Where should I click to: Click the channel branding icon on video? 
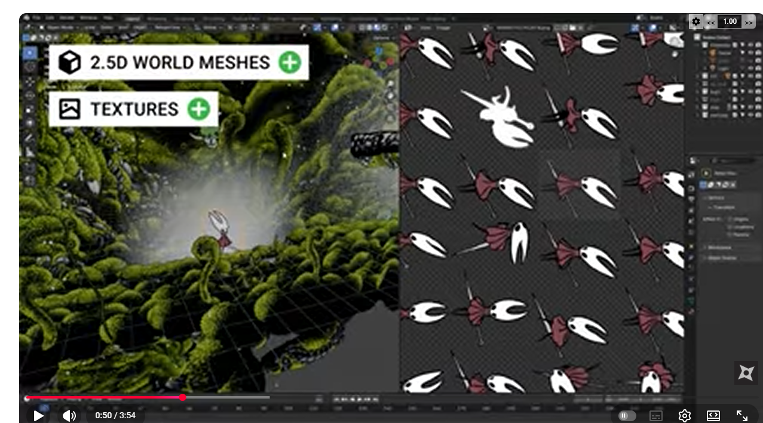pyautogui.click(x=746, y=373)
